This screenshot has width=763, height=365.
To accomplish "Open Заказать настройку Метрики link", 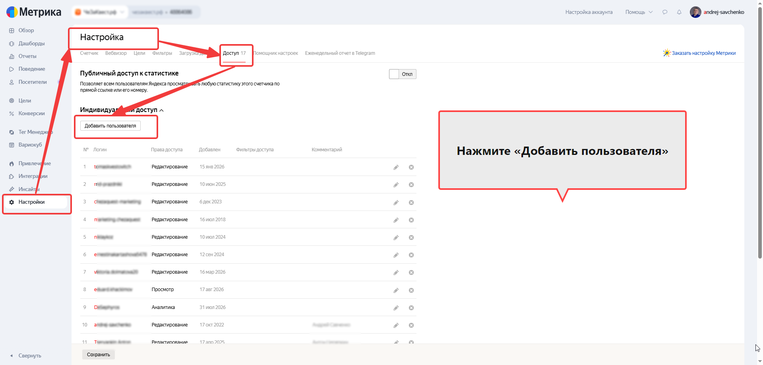I will tap(699, 53).
